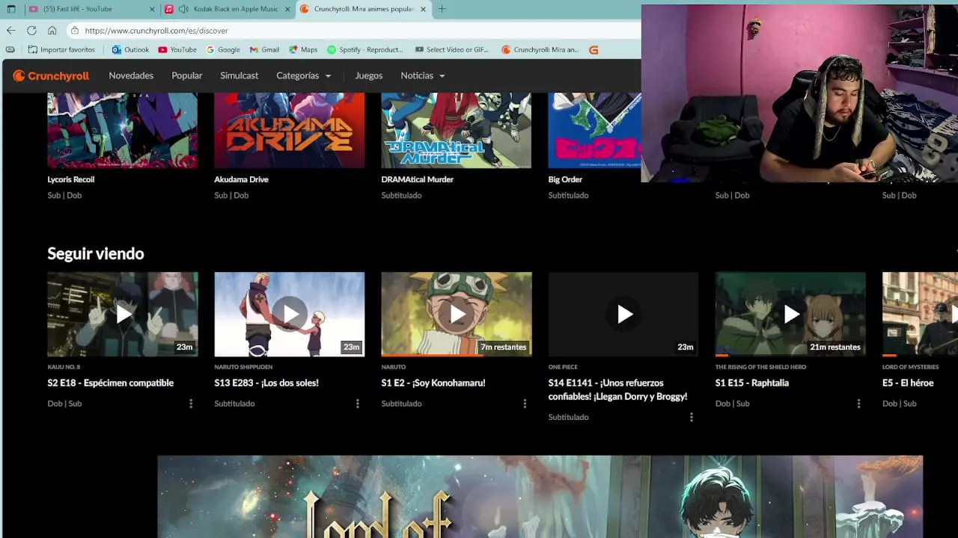Reload the page with refresh icon
Viewport: 958px width, 538px height.
(x=31, y=31)
